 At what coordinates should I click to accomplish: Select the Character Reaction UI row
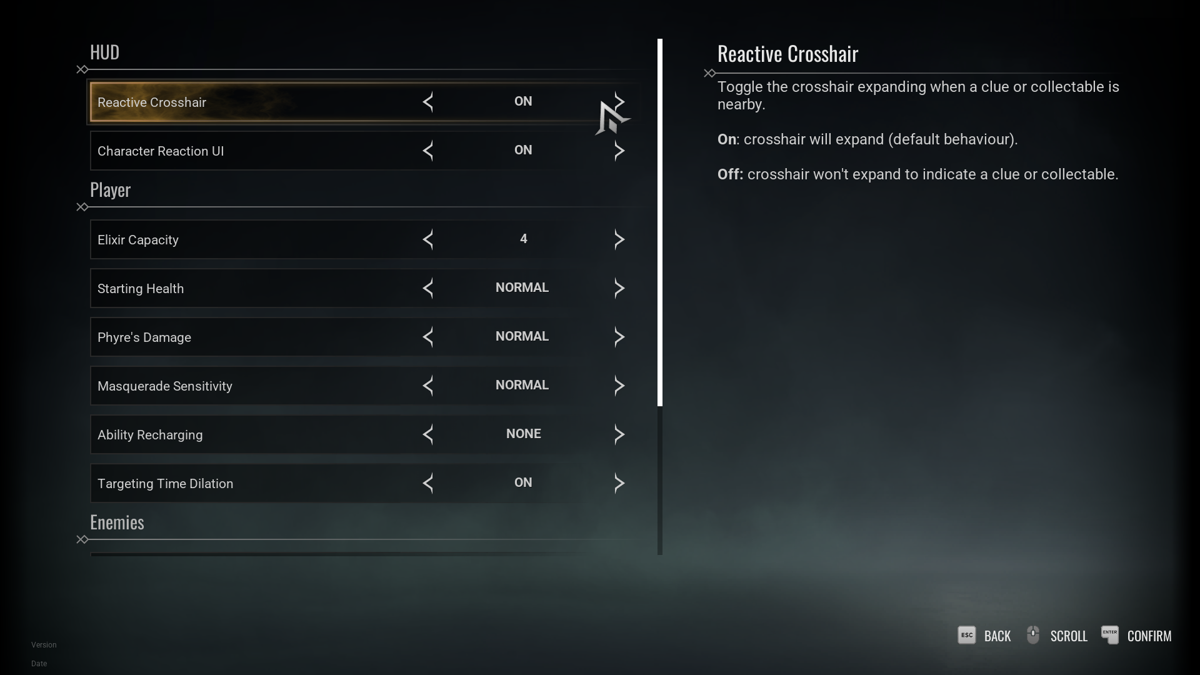pos(250,151)
